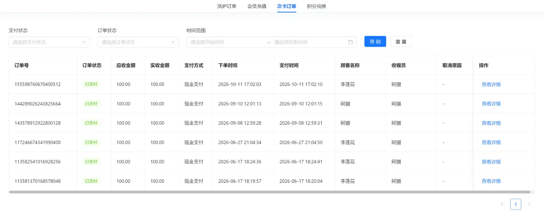Screen dimensions: 544x217
Task: Click customer 李莲花 in the 2026-10-11 row
Action: [347, 84]
